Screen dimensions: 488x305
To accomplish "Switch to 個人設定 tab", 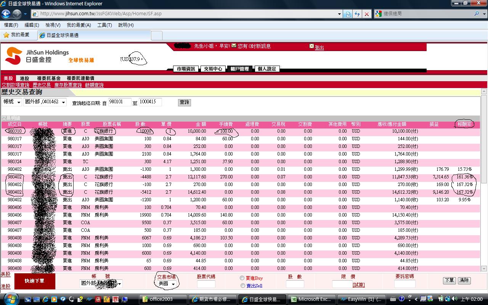I will [x=267, y=69].
